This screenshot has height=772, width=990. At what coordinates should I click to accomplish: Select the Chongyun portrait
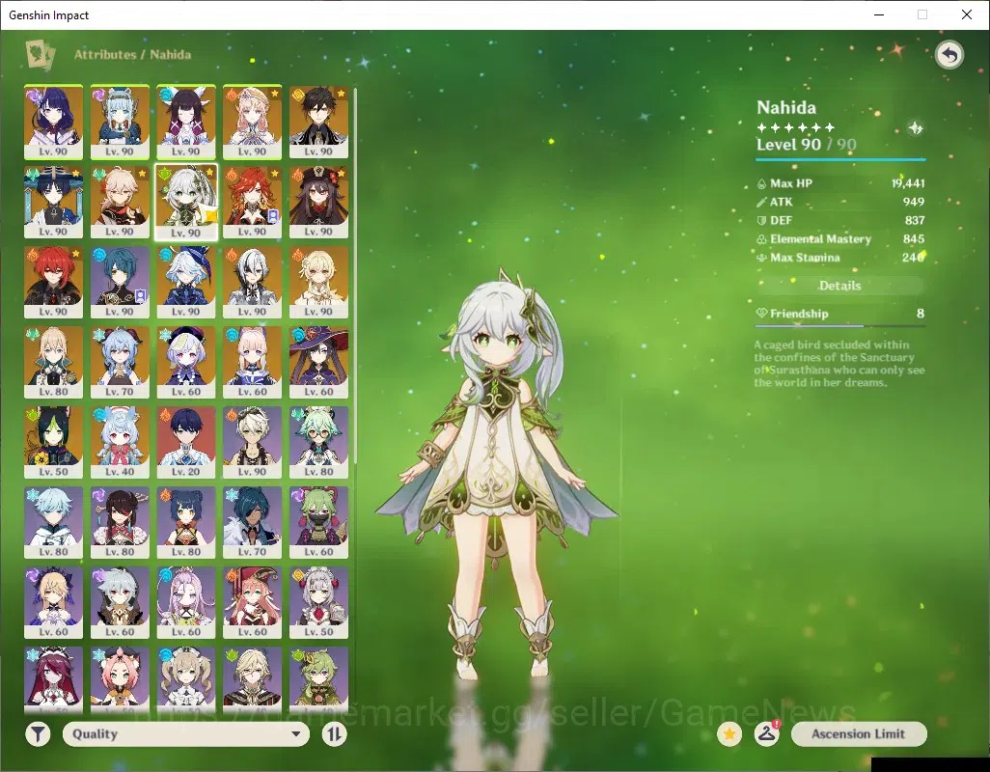54,523
